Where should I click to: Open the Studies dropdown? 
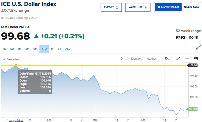(x=153, y=59)
